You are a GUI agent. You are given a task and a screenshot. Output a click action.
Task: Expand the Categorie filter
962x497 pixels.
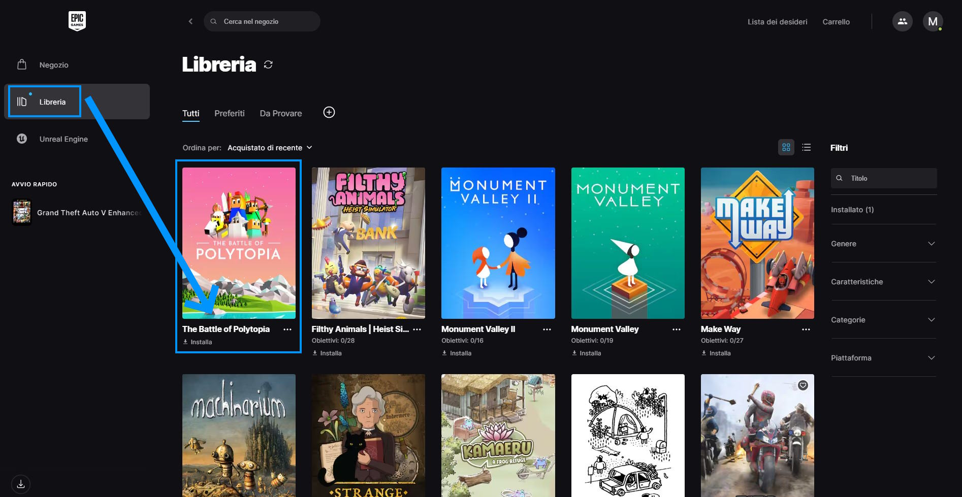(x=883, y=320)
